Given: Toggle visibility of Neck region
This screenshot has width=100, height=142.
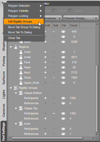Looking at the screenshot, I should 63,72.
